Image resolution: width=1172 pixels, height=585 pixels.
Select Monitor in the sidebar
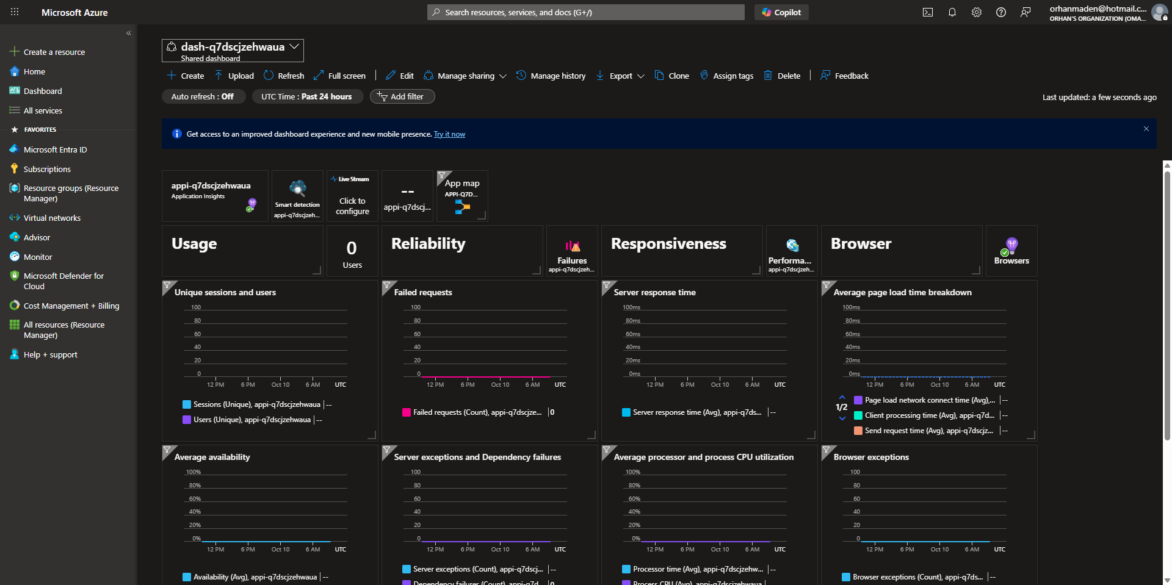tap(37, 257)
